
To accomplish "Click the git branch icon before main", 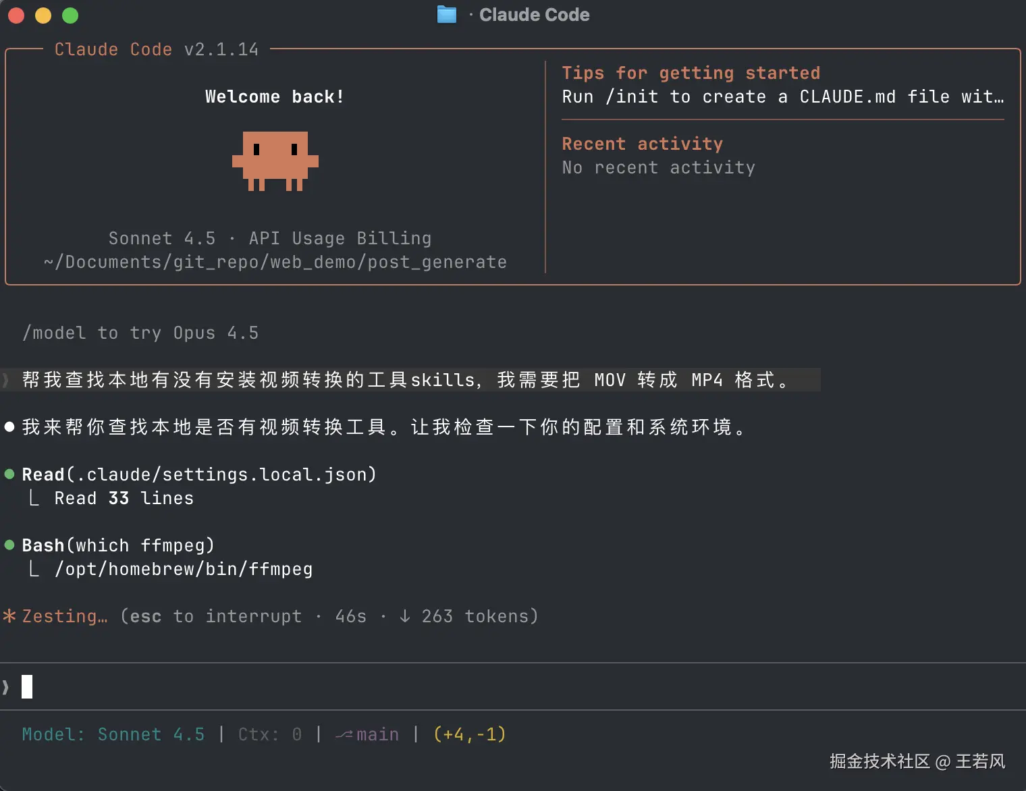I will (344, 734).
